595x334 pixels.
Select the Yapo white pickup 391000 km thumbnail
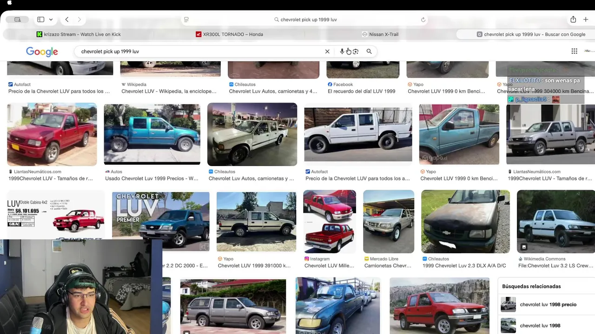256,222
